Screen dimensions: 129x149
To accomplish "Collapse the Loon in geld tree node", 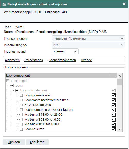I will tap(8, 81).
